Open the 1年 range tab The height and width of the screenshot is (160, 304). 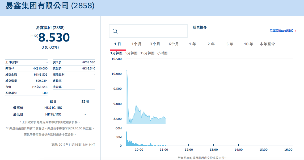coord(192,44)
